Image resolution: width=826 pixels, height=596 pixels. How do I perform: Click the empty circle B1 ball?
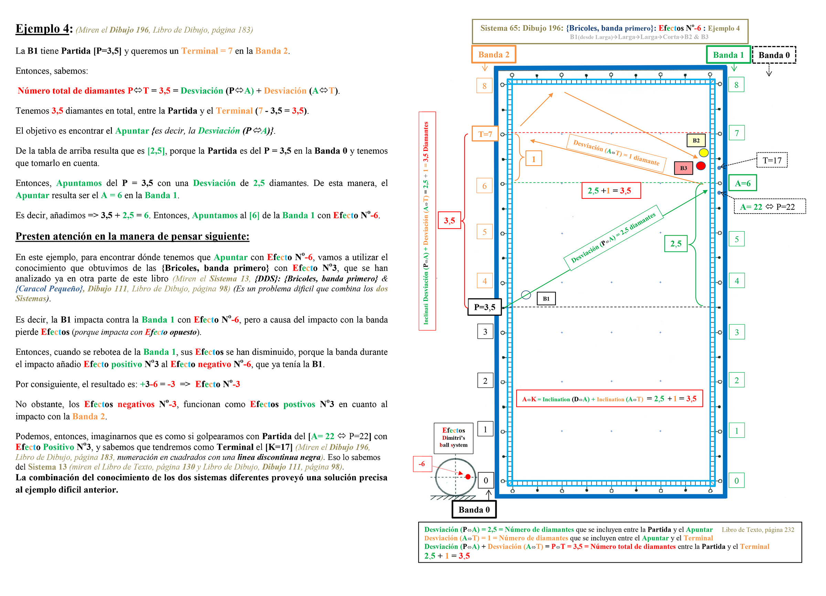click(526, 295)
